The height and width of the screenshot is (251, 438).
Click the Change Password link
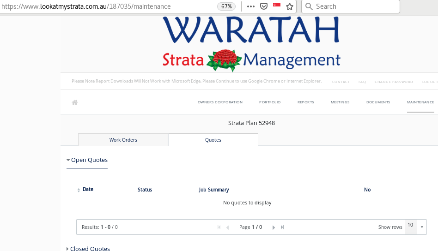(393, 82)
